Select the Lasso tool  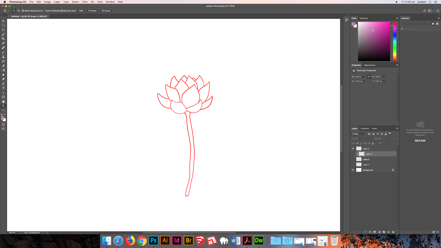point(3,29)
